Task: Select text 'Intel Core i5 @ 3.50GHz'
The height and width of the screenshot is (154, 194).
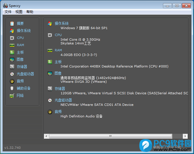Action: [x=80, y=40]
